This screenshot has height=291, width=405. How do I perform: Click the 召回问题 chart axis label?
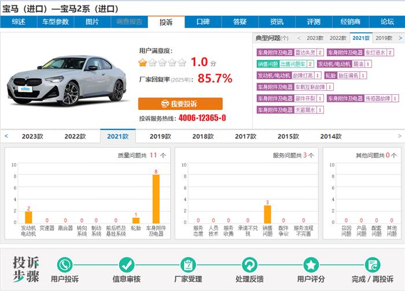pyautogui.click(x=347, y=231)
